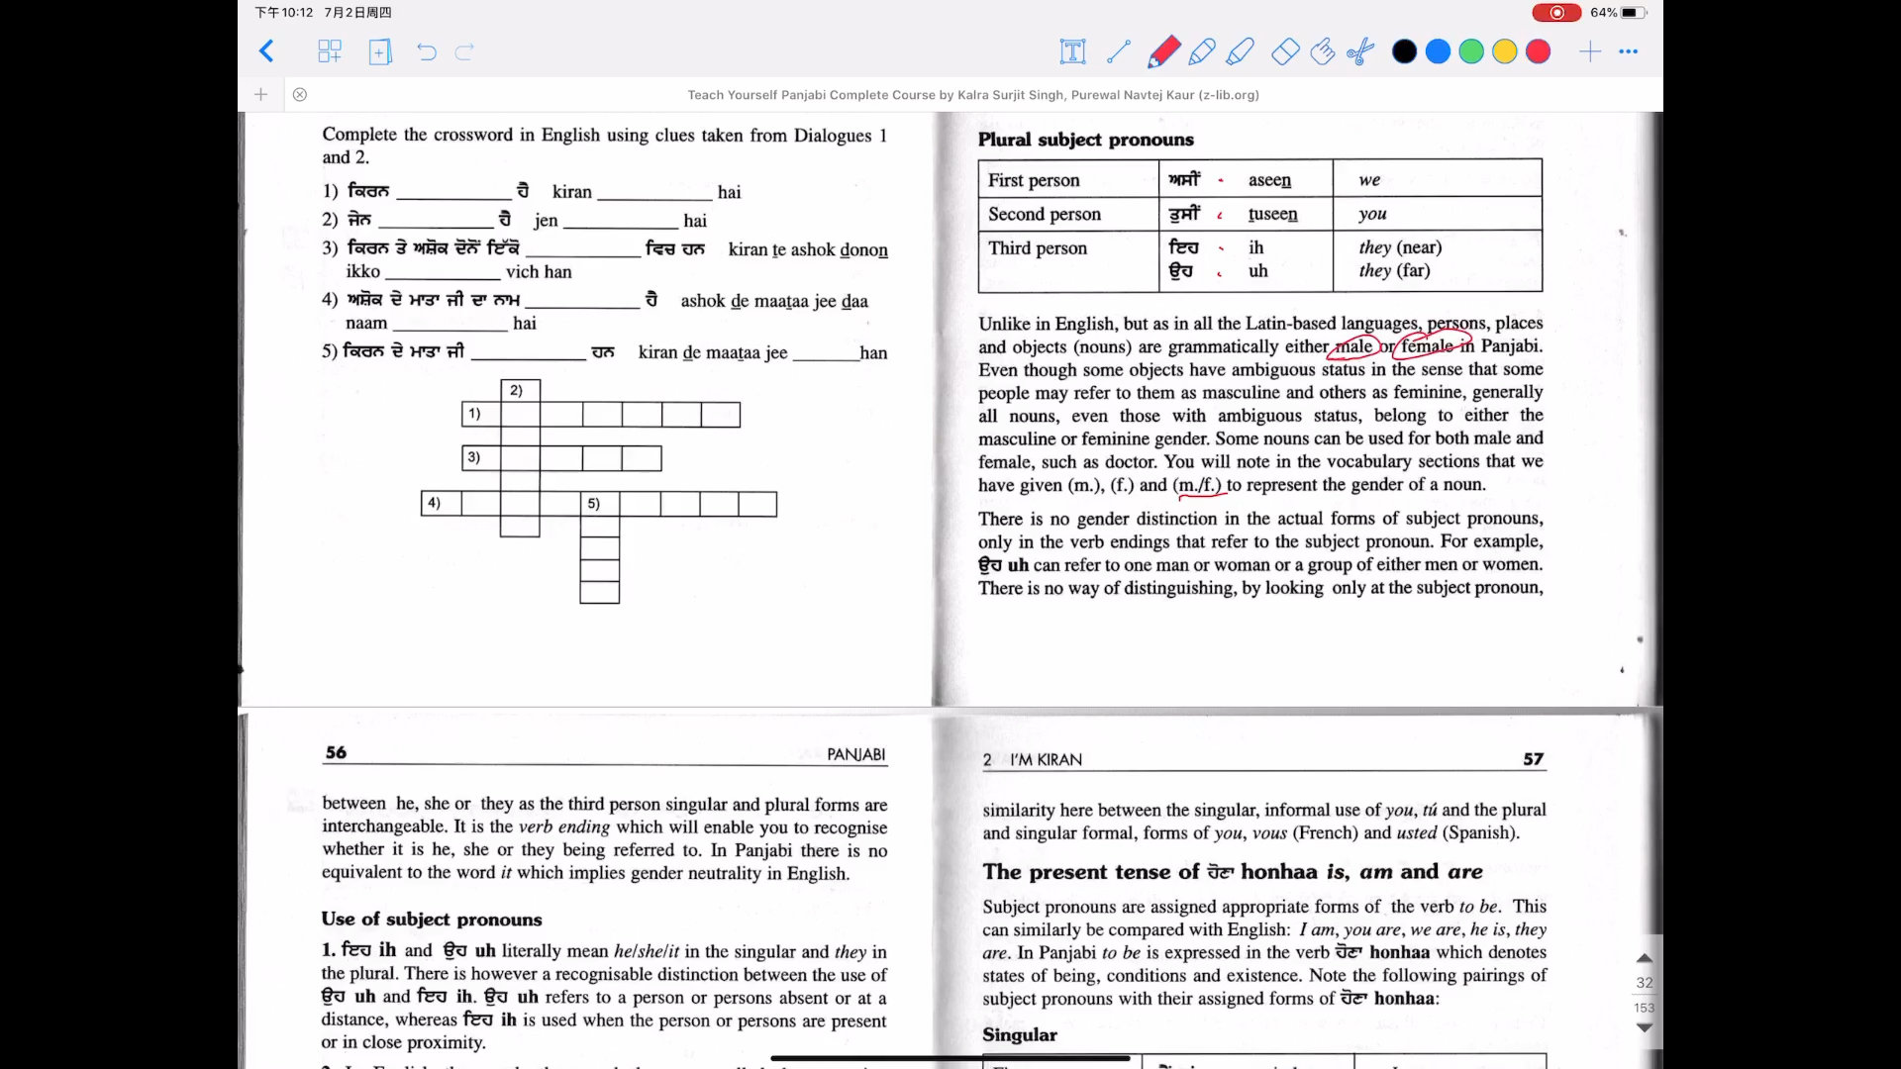The width and height of the screenshot is (1901, 1069).
Task: Select the red pencil tool
Action: [1163, 51]
